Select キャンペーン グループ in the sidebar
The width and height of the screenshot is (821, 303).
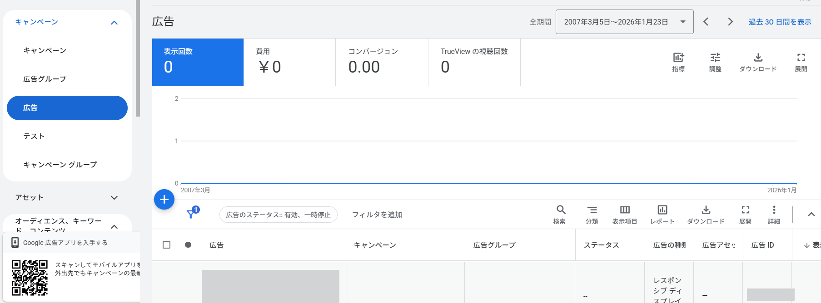click(x=60, y=165)
